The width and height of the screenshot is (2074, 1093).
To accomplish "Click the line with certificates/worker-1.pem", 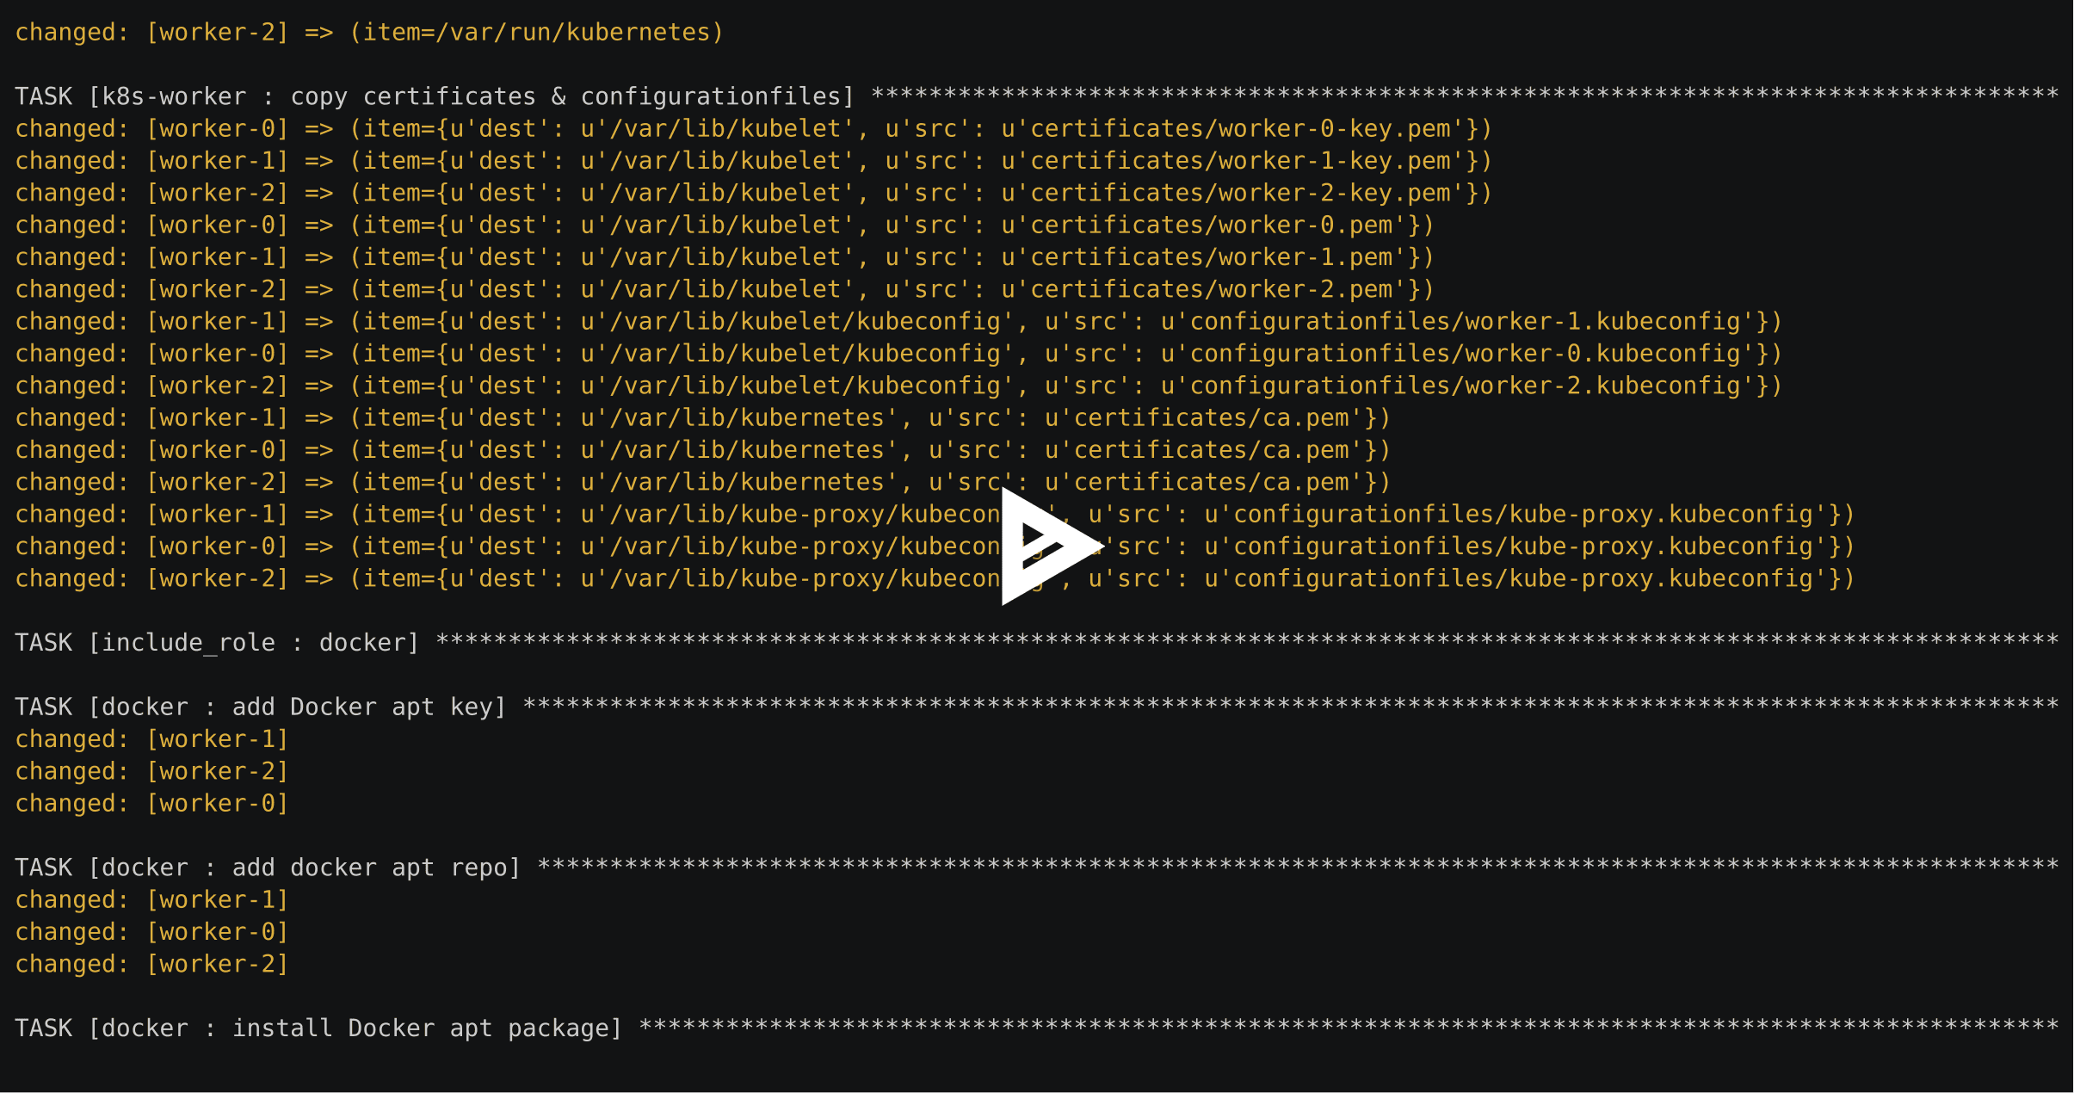I will (x=725, y=257).
